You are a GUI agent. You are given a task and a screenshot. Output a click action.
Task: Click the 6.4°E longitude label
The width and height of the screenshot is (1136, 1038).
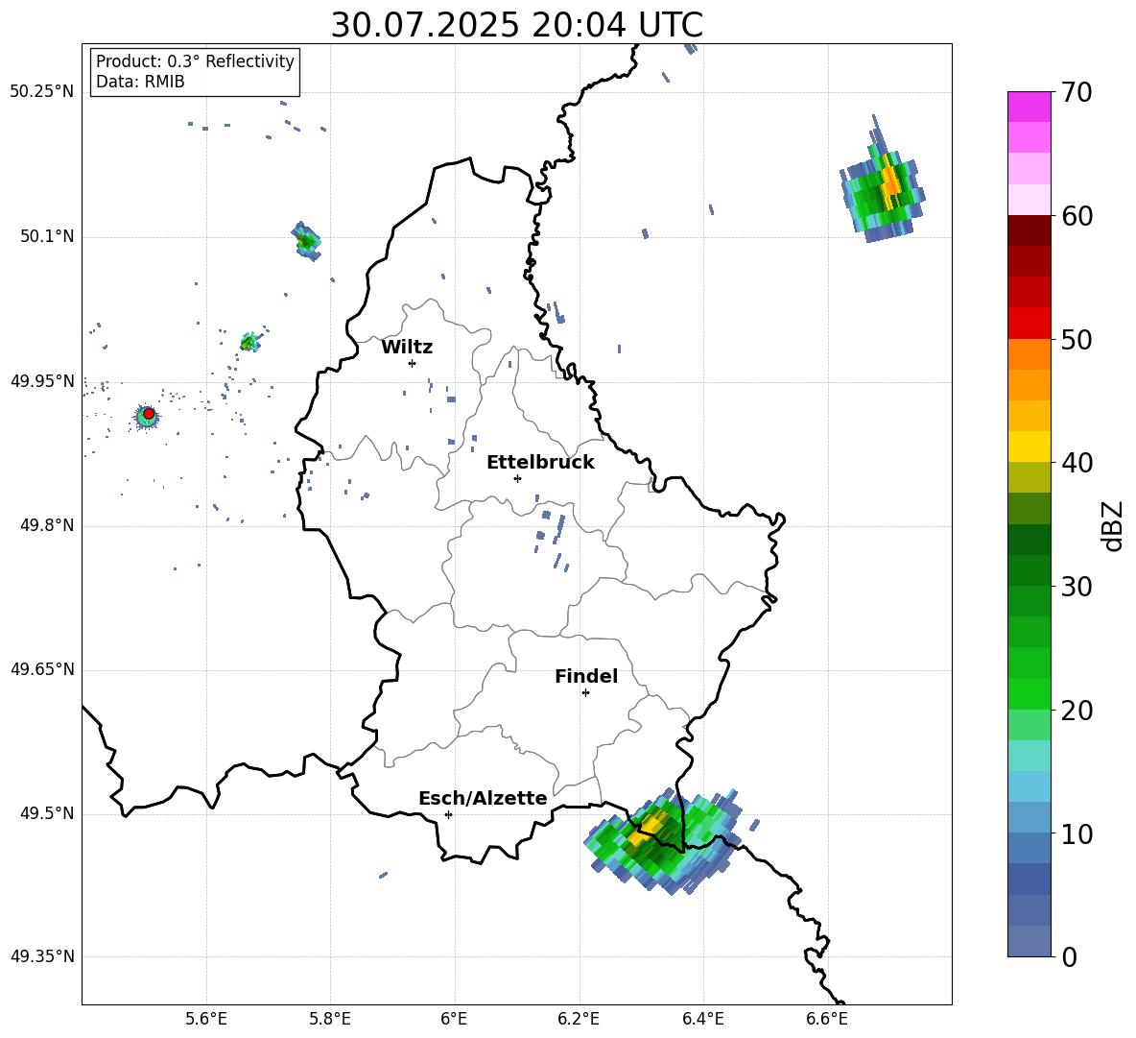[702, 1019]
